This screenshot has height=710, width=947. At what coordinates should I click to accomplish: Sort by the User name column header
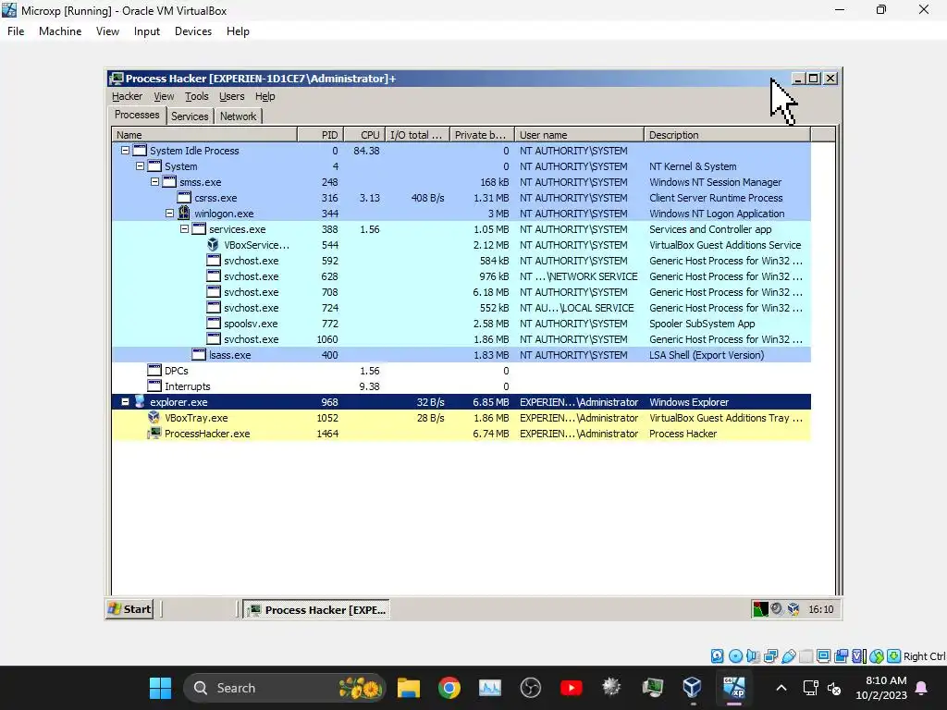pyautogui.click(x=579, y=135)
